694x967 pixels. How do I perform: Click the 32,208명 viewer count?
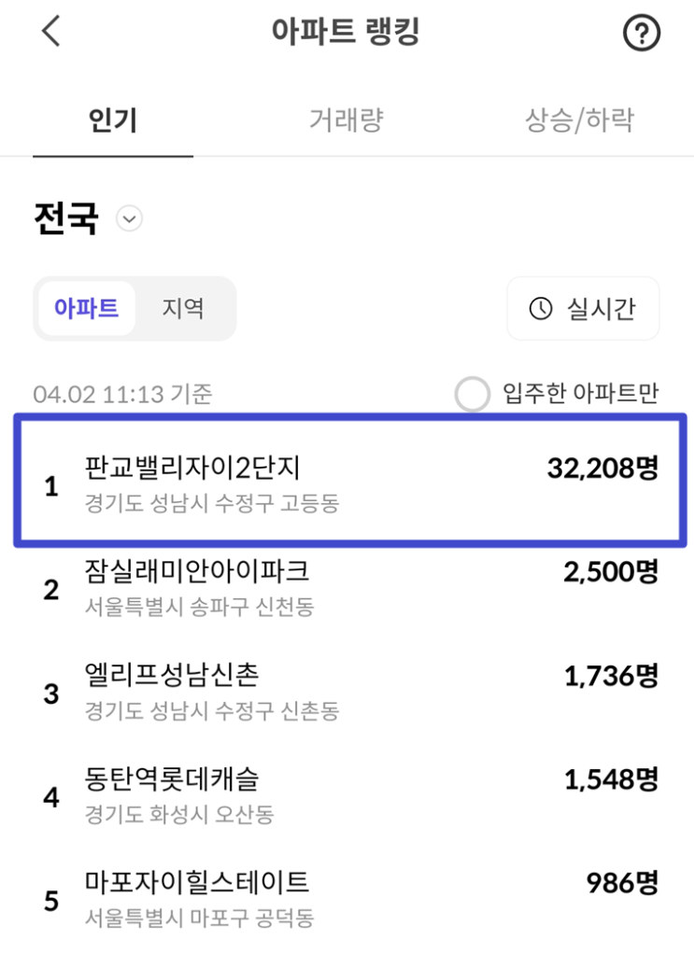602,468
